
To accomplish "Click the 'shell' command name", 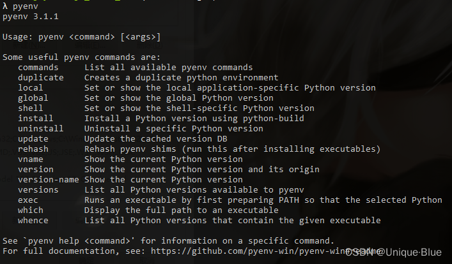I will (x=31, y=108).
